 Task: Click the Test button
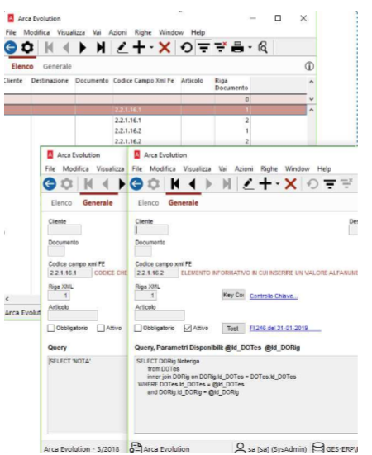tap(233, 329)
